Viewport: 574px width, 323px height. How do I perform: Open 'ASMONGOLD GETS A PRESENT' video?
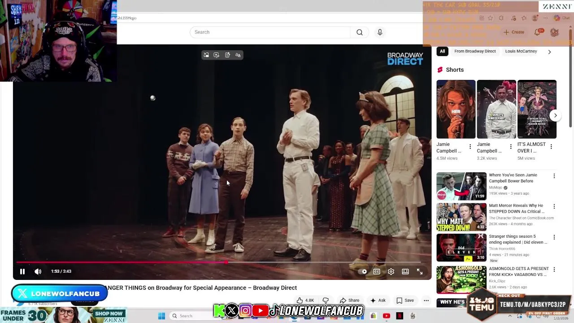[519, 271]
